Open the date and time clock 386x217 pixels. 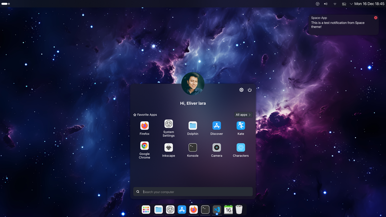click(369, 4)
